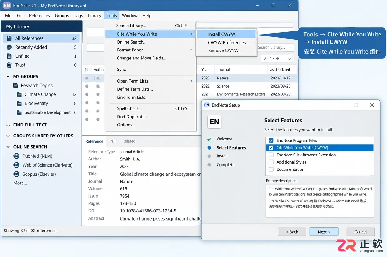The height and width of the screenshot is (257, 387).
Task: Switch to the PDF tab
Action: pyautogui.click(x=113, y=141)
